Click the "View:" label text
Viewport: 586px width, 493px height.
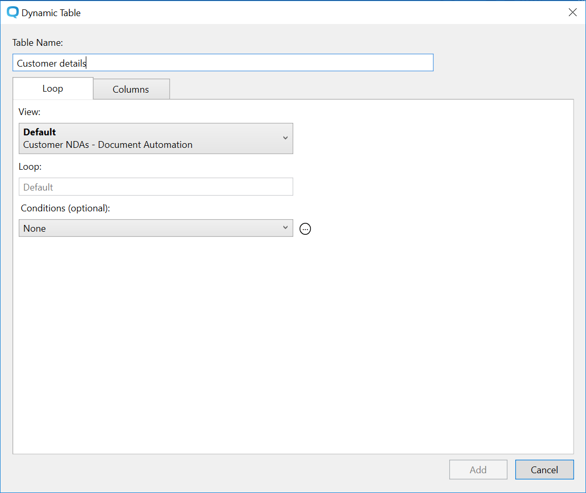pyautogui.click(x=30, y=111)
